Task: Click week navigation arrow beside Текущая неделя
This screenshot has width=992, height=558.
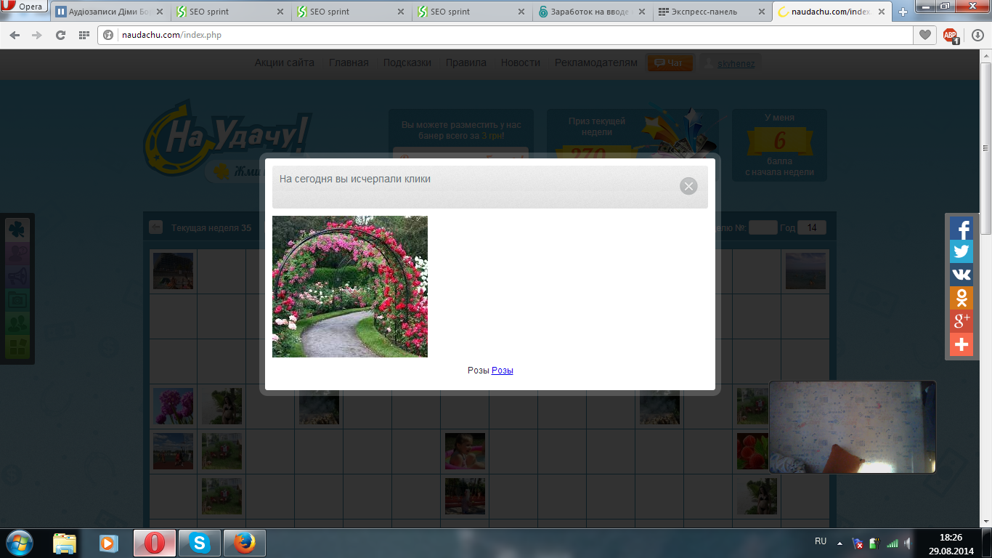Action: pos(155,227)
